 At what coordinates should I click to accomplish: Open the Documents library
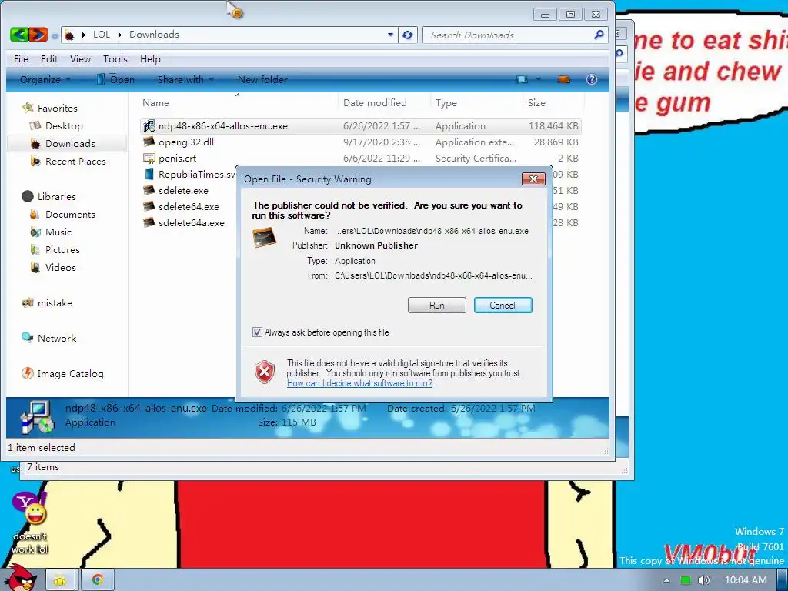pos(70,214)
